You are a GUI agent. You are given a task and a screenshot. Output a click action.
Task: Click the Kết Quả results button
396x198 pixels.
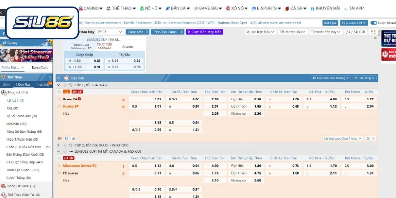coord(330,23)
